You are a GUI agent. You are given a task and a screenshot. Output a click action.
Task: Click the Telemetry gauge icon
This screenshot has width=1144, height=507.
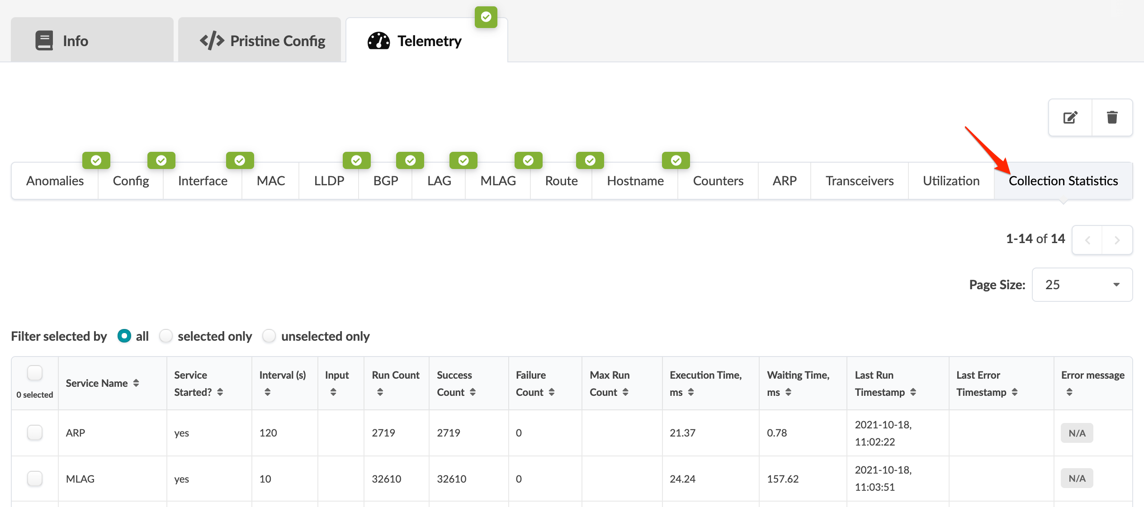click(x=378, y=41)
